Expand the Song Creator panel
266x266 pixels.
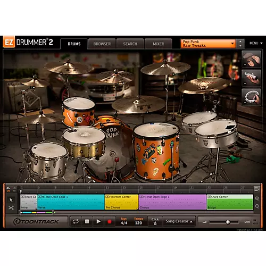179,221
